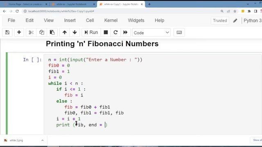Open the browser zoom magnifier icon
262x147 pixels.
222,11
